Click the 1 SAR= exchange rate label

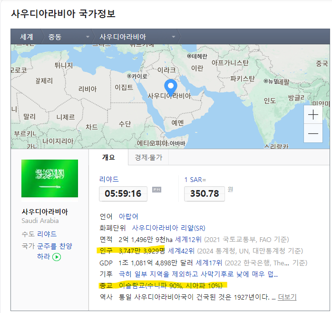point(195,180)
